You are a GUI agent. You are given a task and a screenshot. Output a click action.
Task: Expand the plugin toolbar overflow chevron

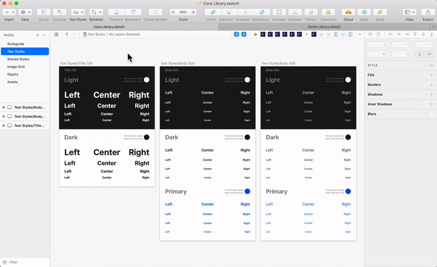coord(360,34)
